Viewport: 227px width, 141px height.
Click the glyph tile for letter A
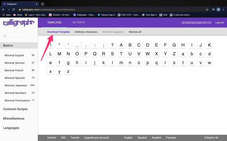pyautogui.click(x=121, y=45)
